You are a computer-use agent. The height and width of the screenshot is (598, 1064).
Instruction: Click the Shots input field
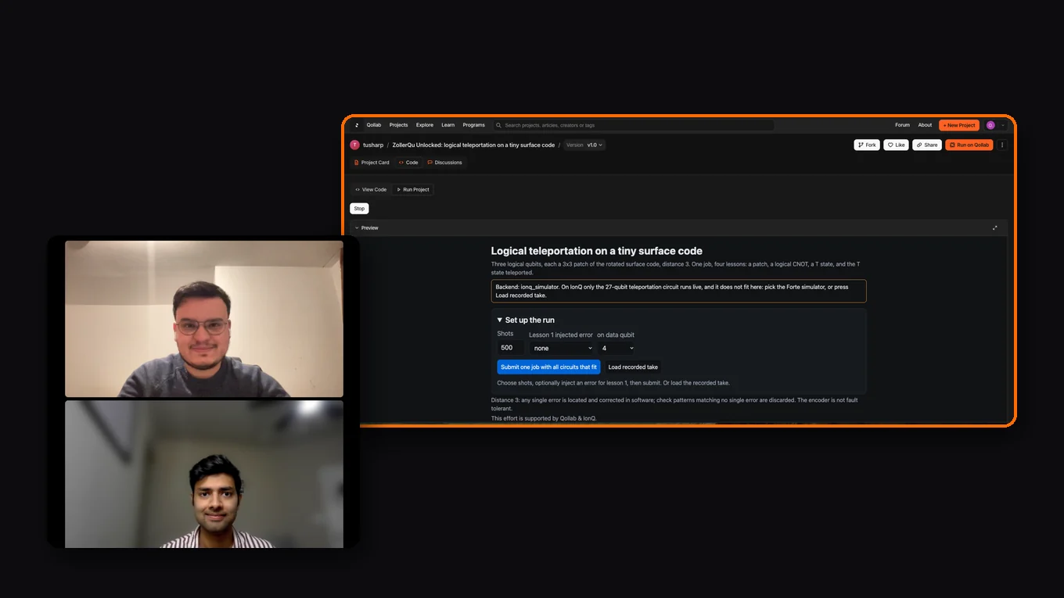(510, 348)
